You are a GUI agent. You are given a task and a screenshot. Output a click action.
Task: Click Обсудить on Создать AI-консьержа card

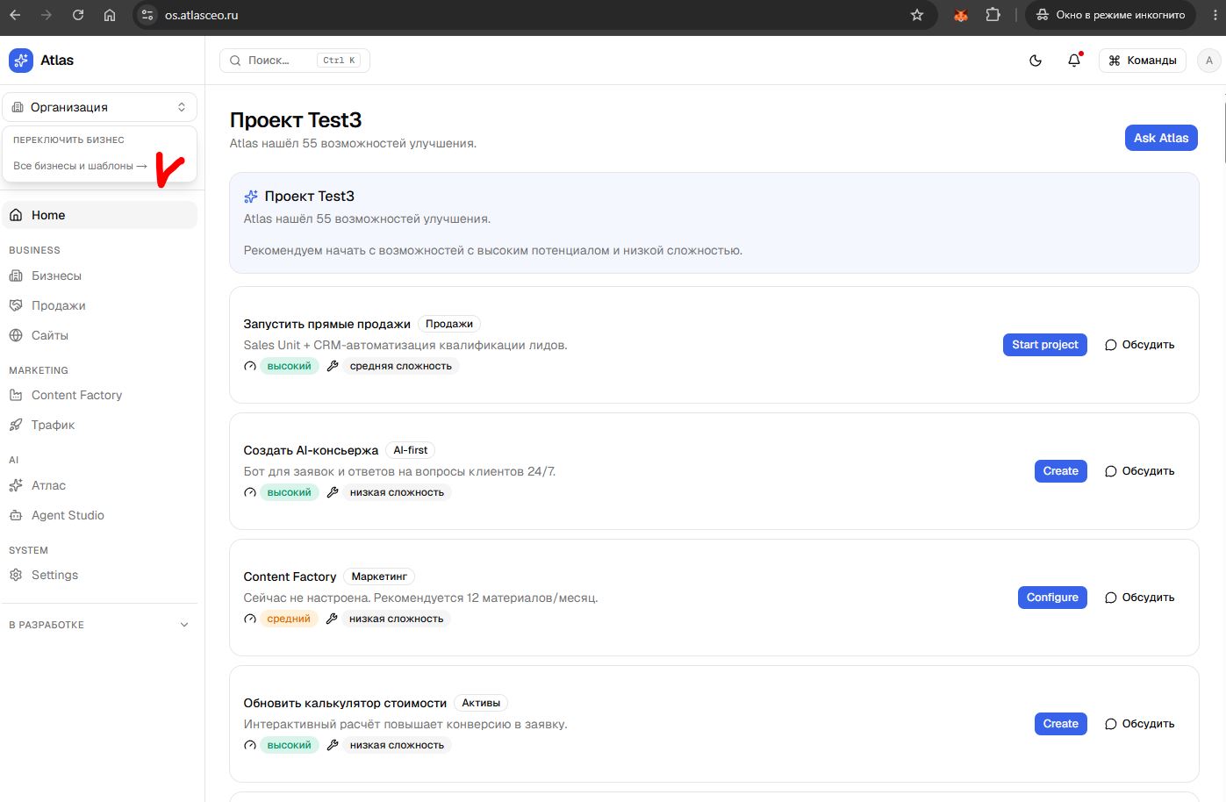pos(1139,471)
